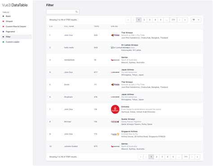
Task: Focus the Filter search input field
Action: coord(63,12)
